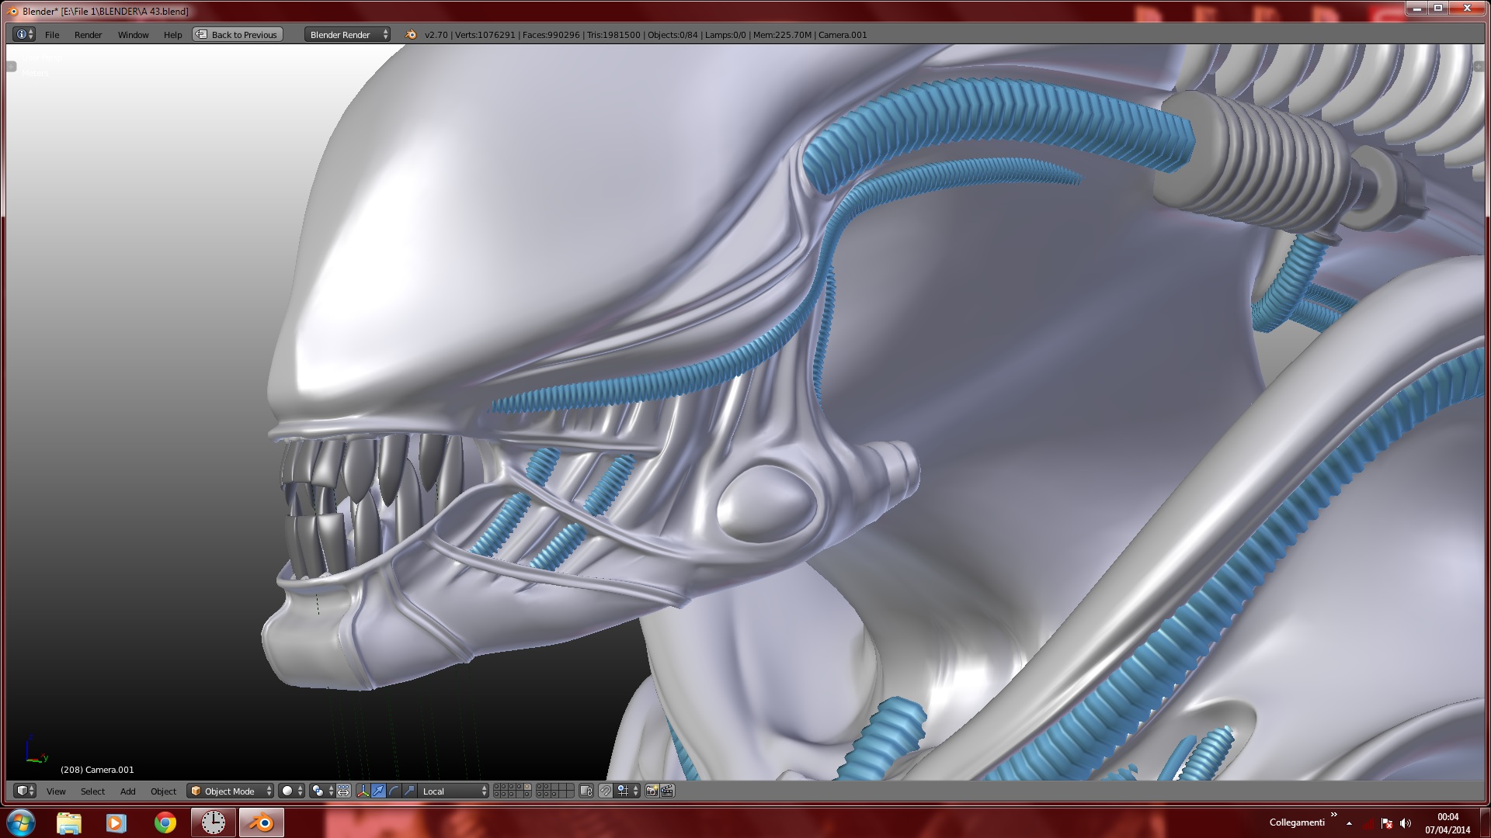Expand the left tool shelf plus tab
Screen dimensions: 1491x838
pos(11,67)
